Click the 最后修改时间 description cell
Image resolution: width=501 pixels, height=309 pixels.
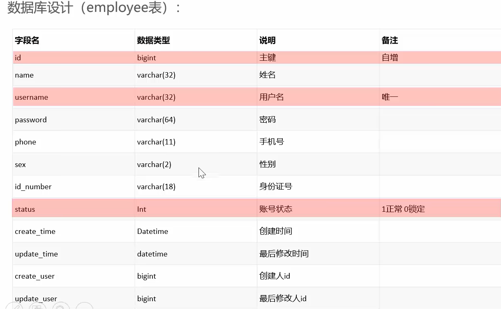(284, 254)
